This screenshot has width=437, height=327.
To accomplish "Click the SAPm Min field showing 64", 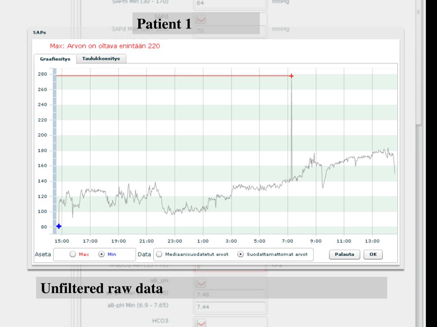I will [x=230, y=3].
